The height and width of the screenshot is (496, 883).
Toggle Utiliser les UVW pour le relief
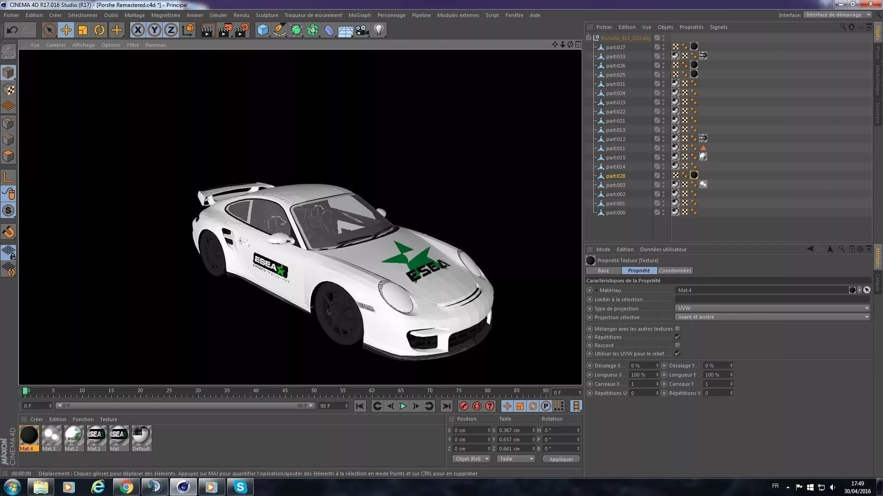[x=677, y=354]
